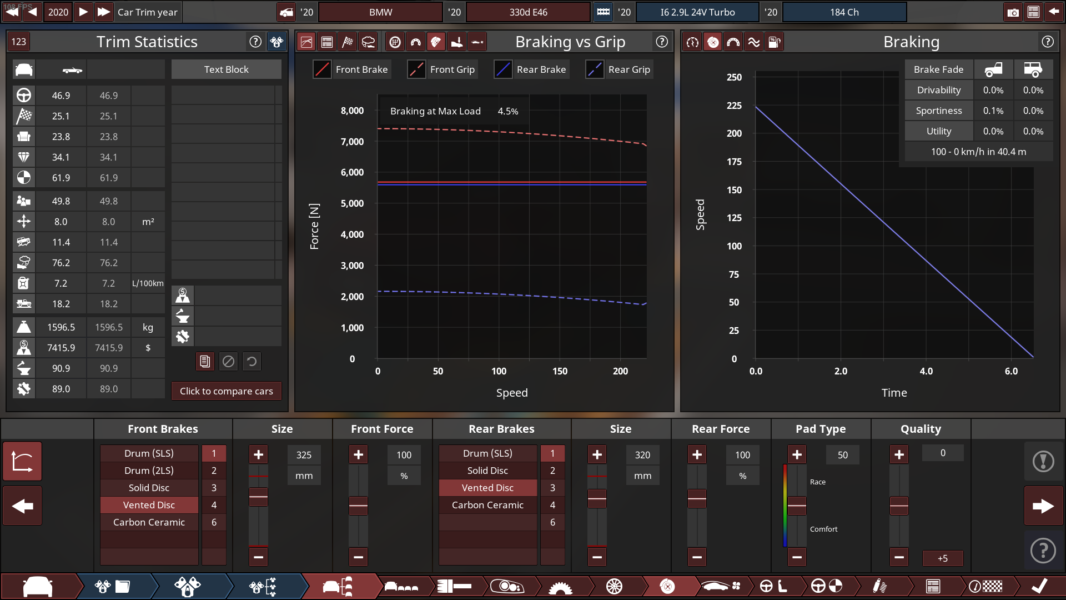Viewport: 1066px width, 600px height.
Task: Increase Front Force with plus button
Action: click(x=358, y=454)
